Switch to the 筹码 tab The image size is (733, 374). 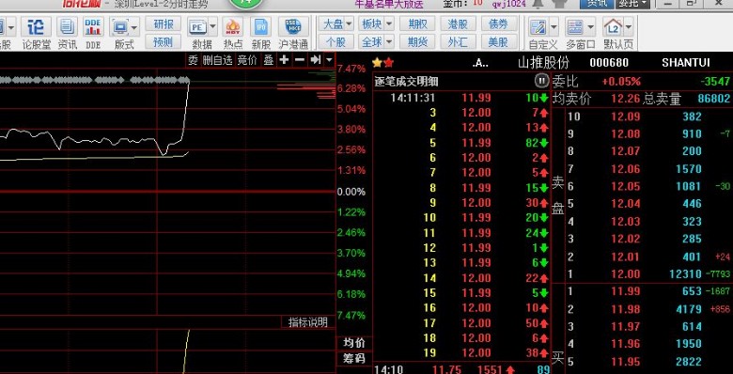(354, 359)
